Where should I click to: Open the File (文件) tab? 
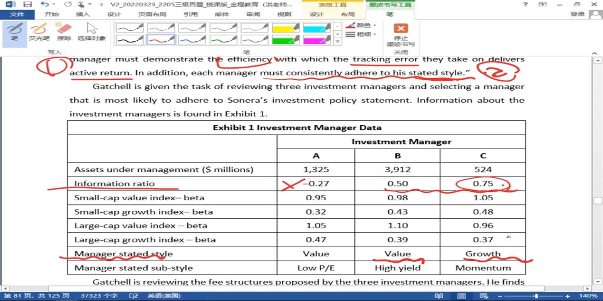pyautogui.click(x=17, y=14)
